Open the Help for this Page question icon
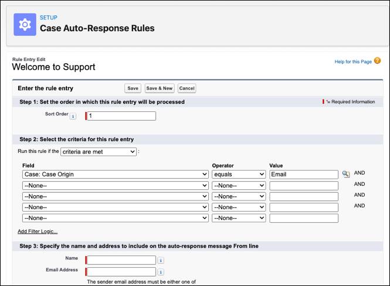Viewport: 390px width, 286px height. click(x=377, y=60)
